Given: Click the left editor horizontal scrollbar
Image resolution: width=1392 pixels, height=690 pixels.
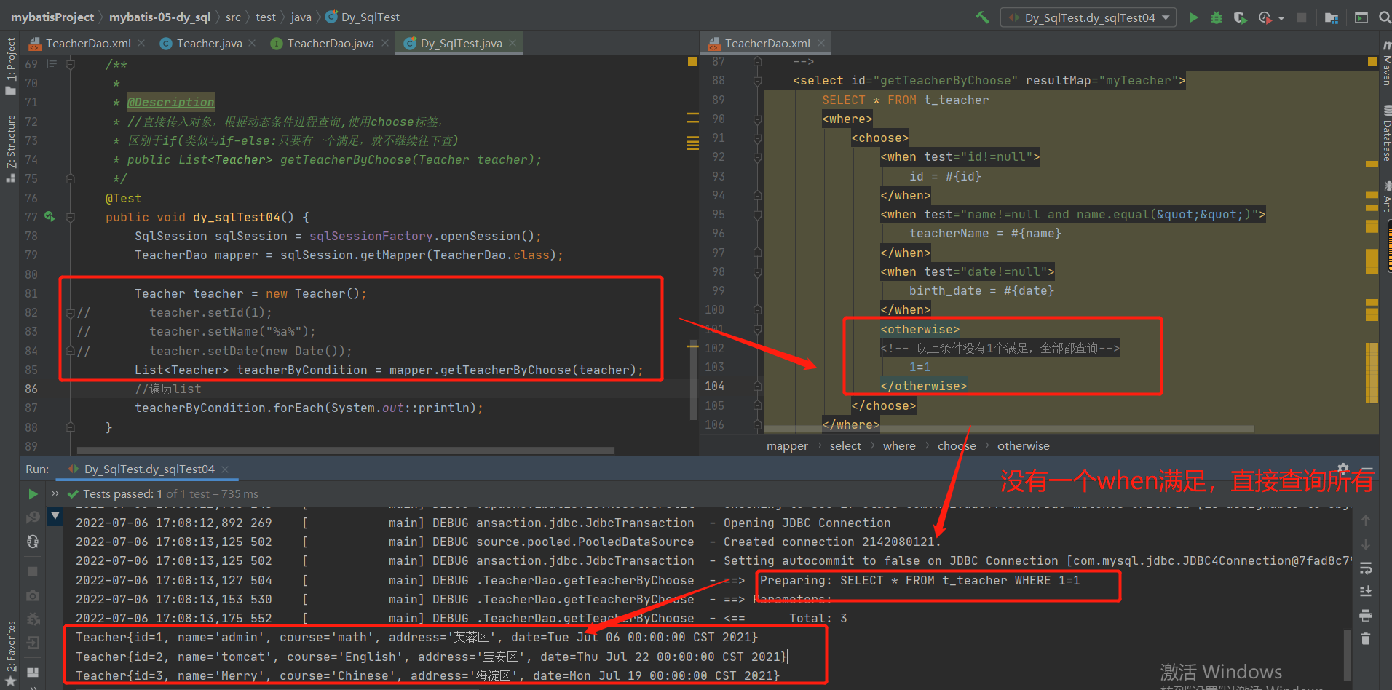Looking at the screenshot, I should pyautogui.click(x=345, y=451).
